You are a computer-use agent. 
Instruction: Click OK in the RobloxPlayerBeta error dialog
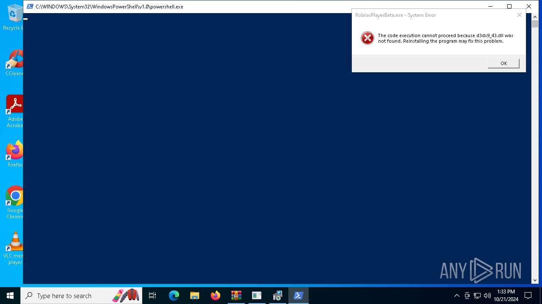pos(503,63)
